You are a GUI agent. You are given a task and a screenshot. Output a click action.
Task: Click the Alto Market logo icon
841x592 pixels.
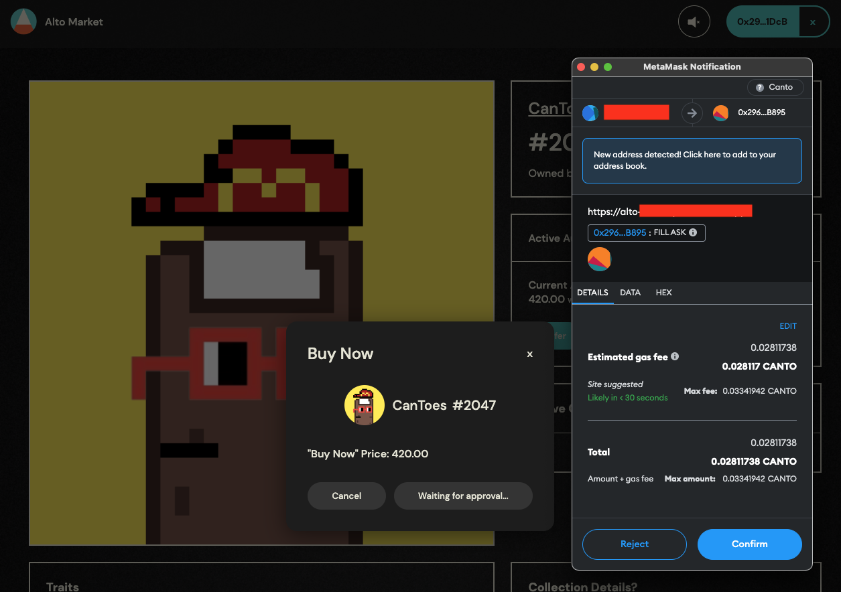[x=23, y=21]
